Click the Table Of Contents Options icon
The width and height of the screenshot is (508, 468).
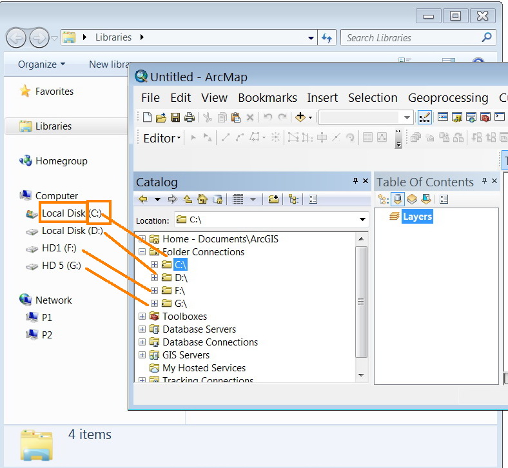(x=444, y=199)
